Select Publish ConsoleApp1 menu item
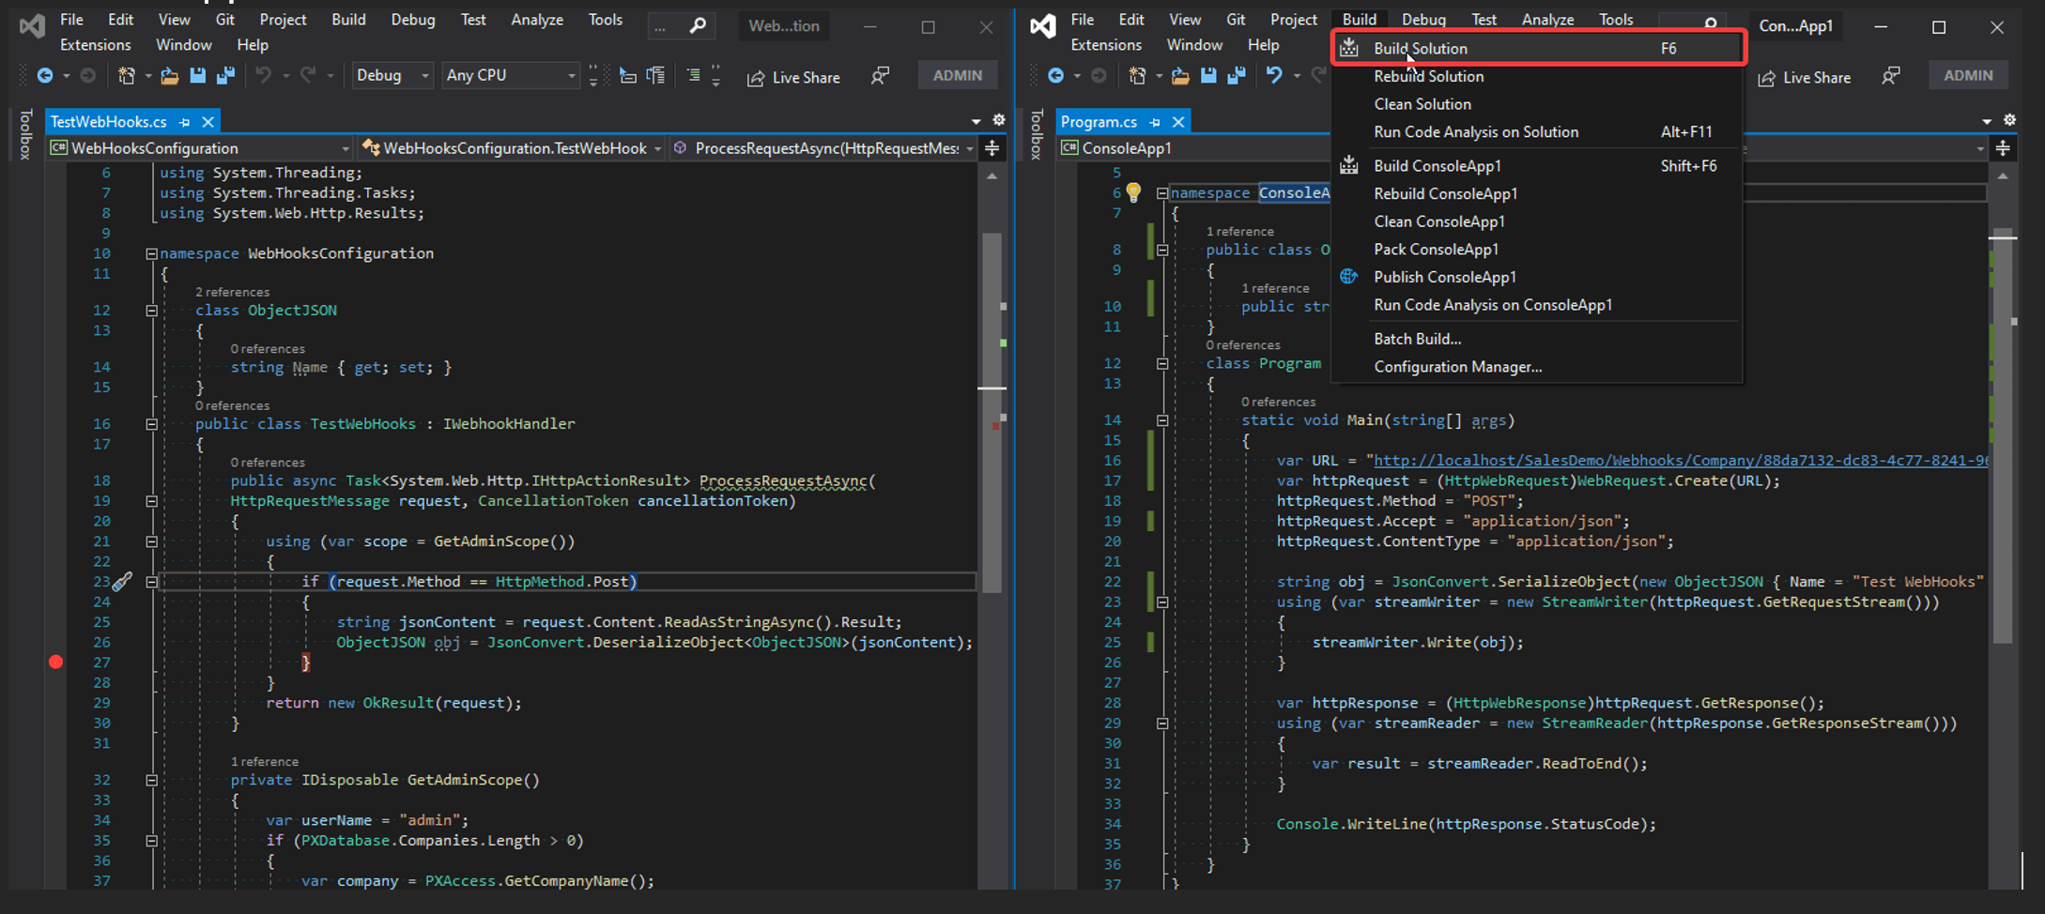The image size is (2045, 914). (x=1538, y=277)
